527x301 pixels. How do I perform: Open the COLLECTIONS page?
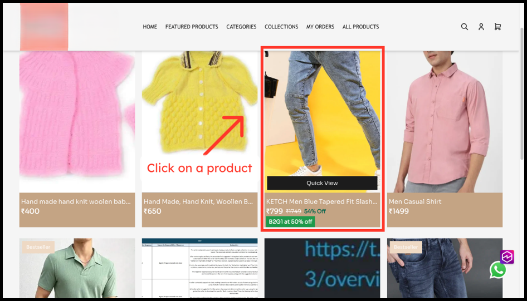(x=281, y=27)
